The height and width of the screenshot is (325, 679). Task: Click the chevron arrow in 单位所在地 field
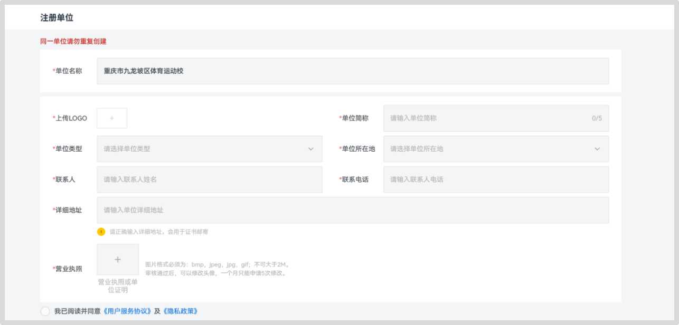click(597, 149)
